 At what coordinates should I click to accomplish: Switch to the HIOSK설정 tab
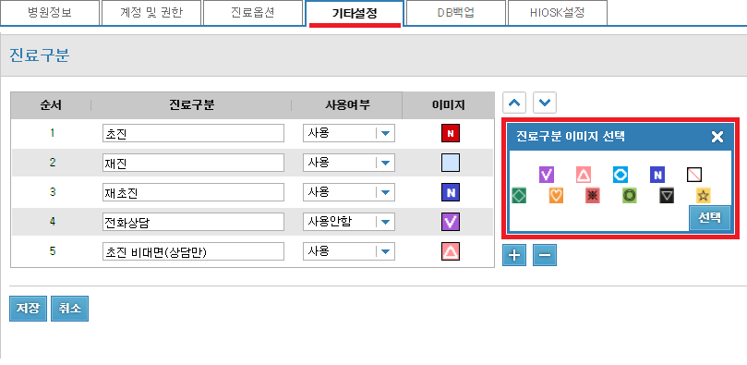coord(558,13)
